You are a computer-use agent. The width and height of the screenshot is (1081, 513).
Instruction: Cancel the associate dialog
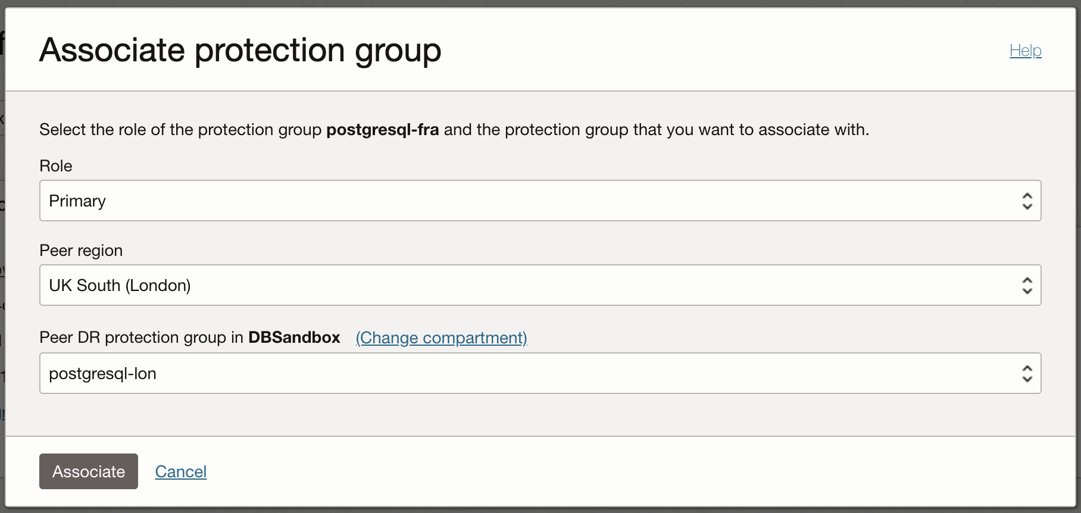[180, 471]
